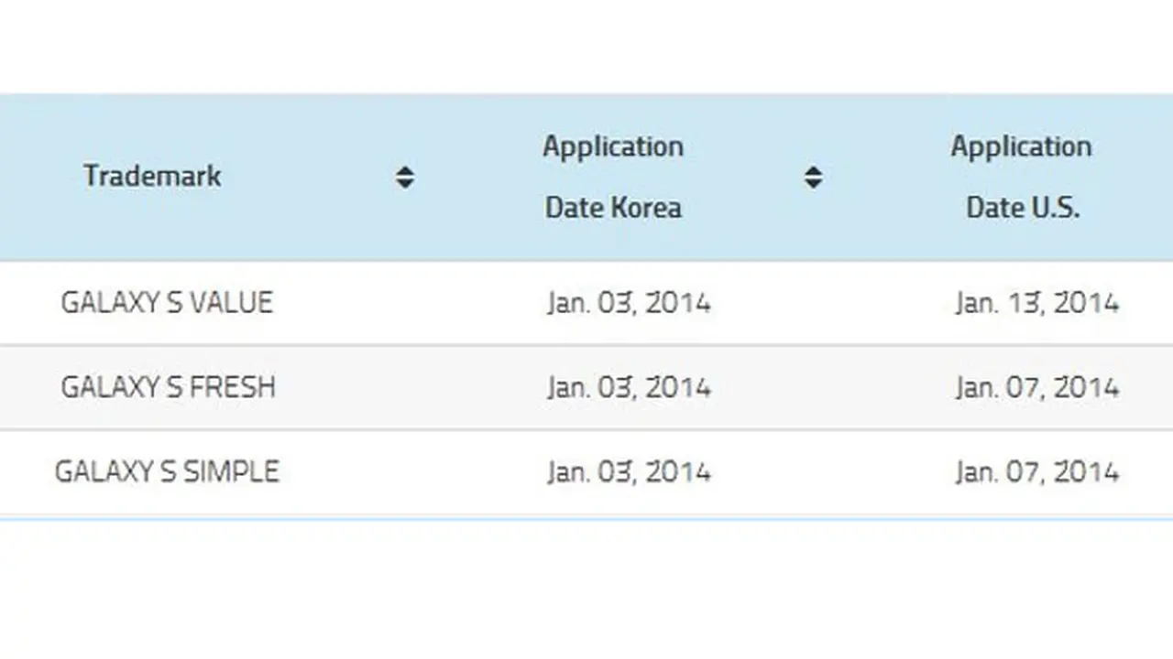This screenshot has height=659, width=1173.
Task: Click the Application Date U.S. header
Action: point(1022,177)
